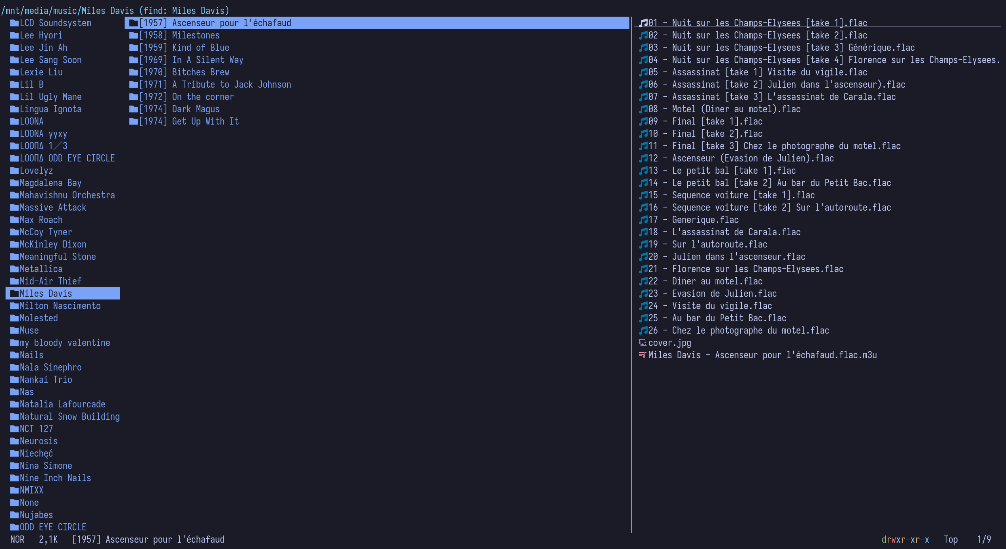1006x549 pixels.
Task: Select the In A Silent Way folder
Action: point(191,60)
